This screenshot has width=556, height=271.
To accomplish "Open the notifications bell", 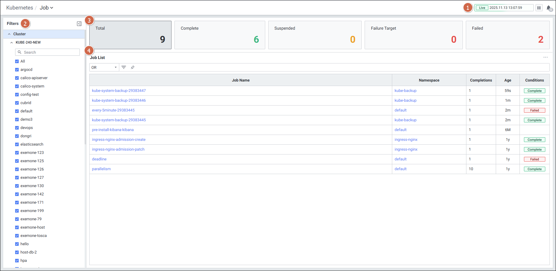I will pyautogui.click(x=549, y=8).
